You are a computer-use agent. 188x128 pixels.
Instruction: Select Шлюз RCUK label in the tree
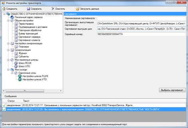pyautogui.click(x=25, y=63)
